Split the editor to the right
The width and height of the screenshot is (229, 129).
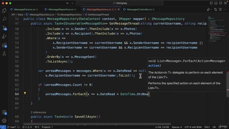pos(220,10)
